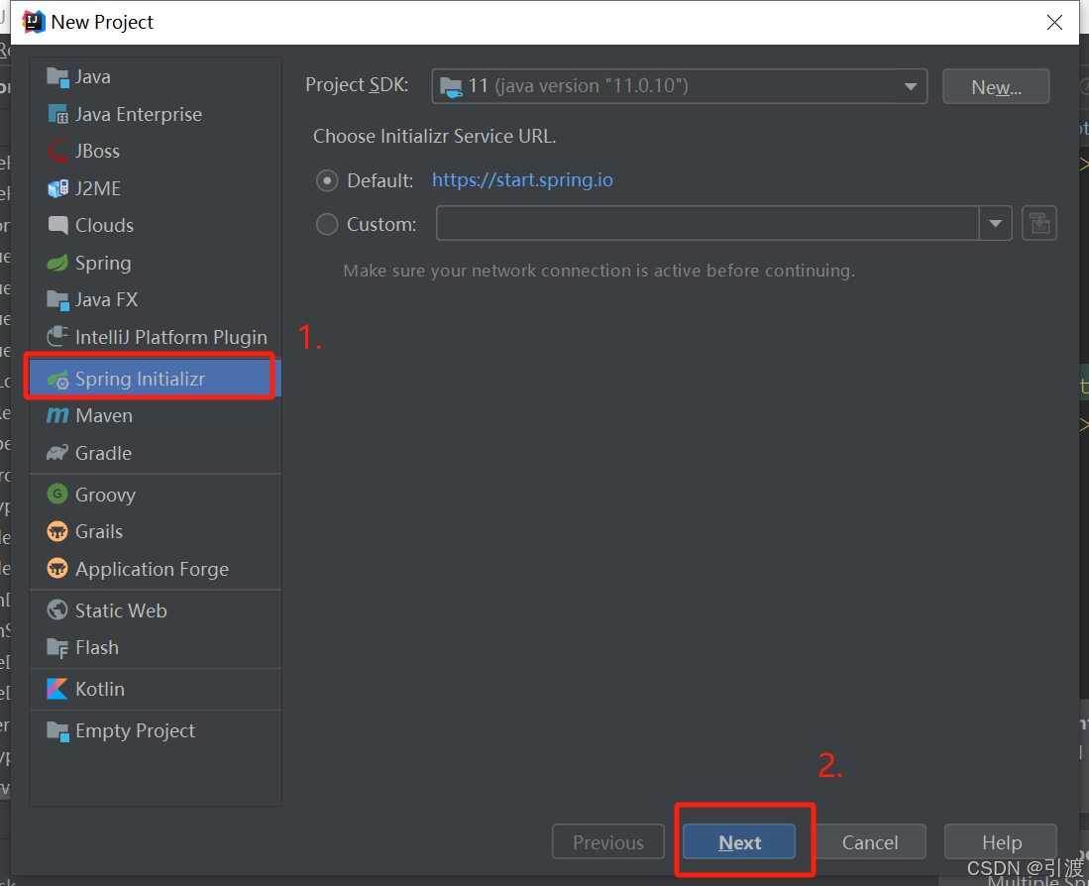The height and width of the screenshot is (886, 1089).
Task: Choose Java project type label
Action: coord(93,77)
